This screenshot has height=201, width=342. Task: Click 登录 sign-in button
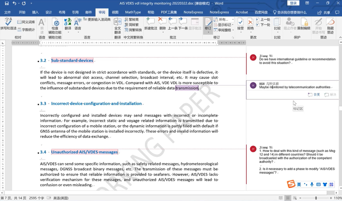[x=293, y=3]
